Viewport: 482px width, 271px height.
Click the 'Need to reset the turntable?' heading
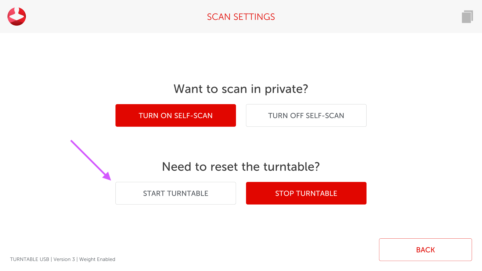click(241, 167)
